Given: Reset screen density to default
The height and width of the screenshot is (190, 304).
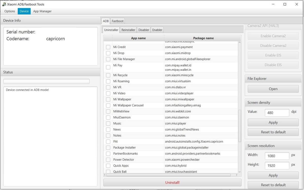Looking at the screenshot, I should tap(273, 132).
